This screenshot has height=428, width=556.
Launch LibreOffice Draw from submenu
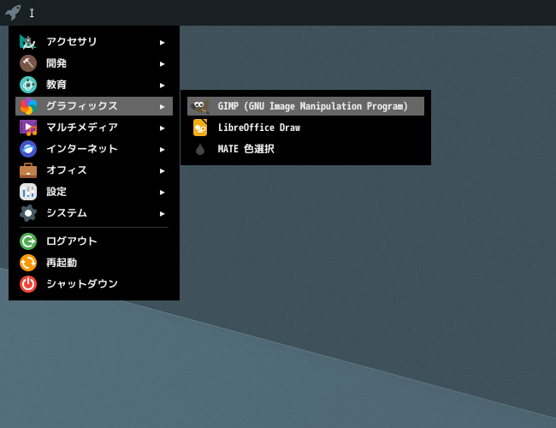click(x=305, y=128)
